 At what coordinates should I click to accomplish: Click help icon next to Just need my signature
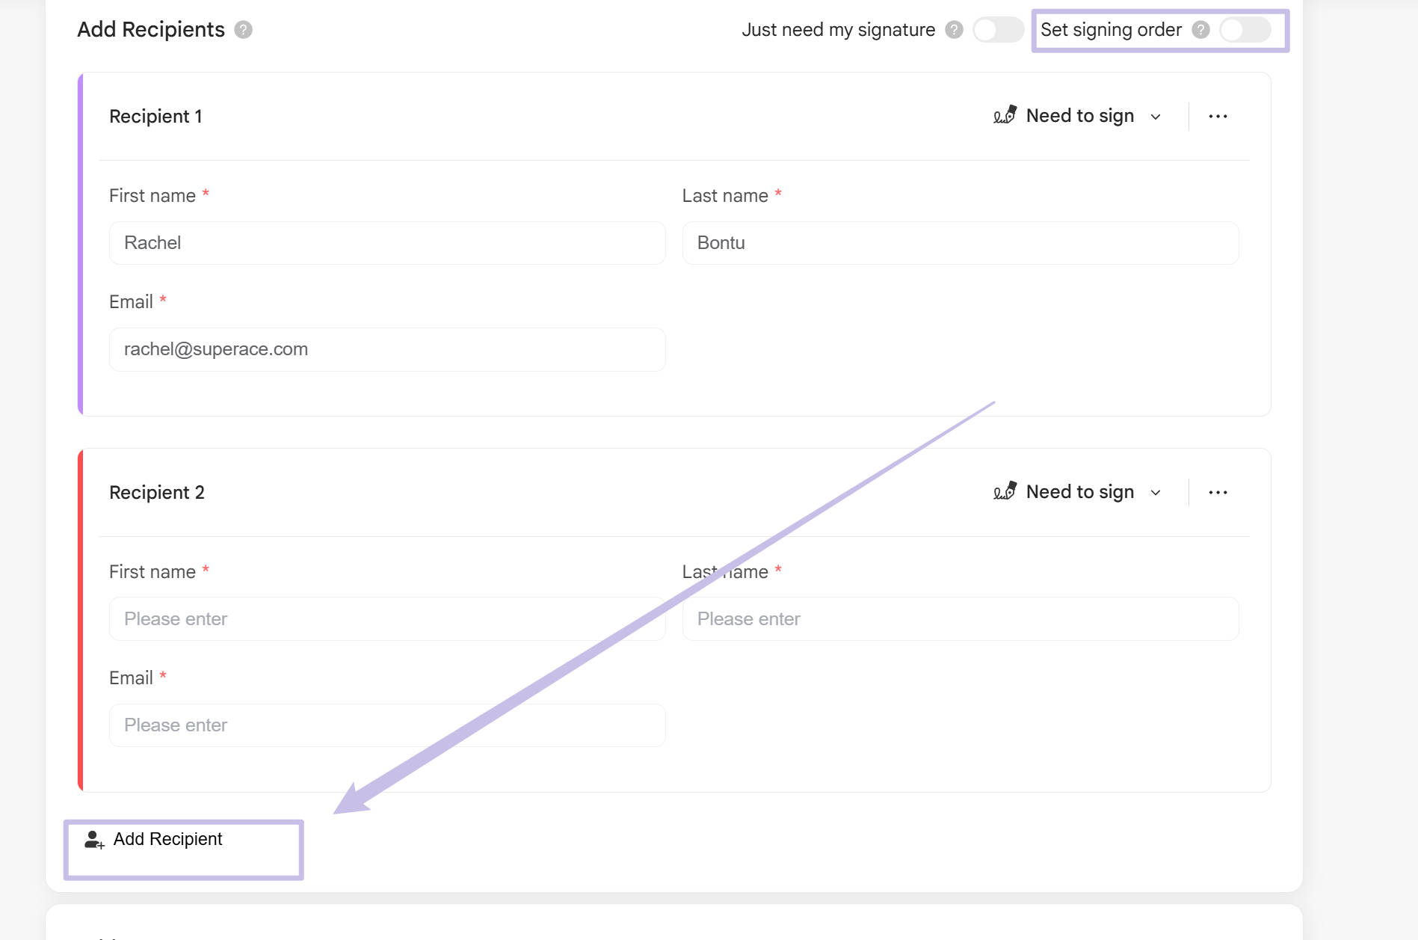pyautogui.click(x=954, y=30)
